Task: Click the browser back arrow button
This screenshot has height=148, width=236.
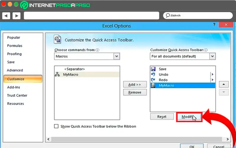Action: [x=6, y=16]
